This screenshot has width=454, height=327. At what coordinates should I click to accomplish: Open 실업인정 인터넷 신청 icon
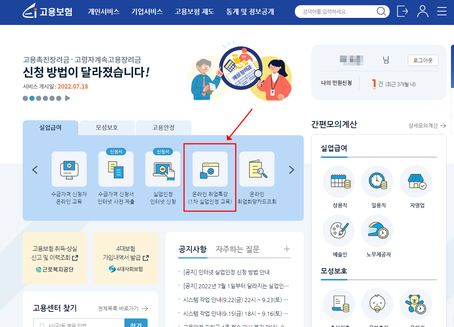[163, 169]
